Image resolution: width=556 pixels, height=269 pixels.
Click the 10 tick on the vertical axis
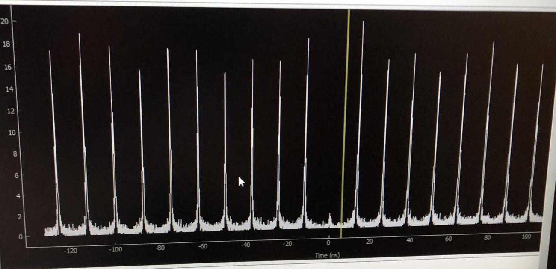click(x=6, y=133)
